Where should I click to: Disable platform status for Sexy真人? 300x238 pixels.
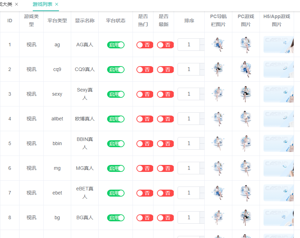click(116, 94)
